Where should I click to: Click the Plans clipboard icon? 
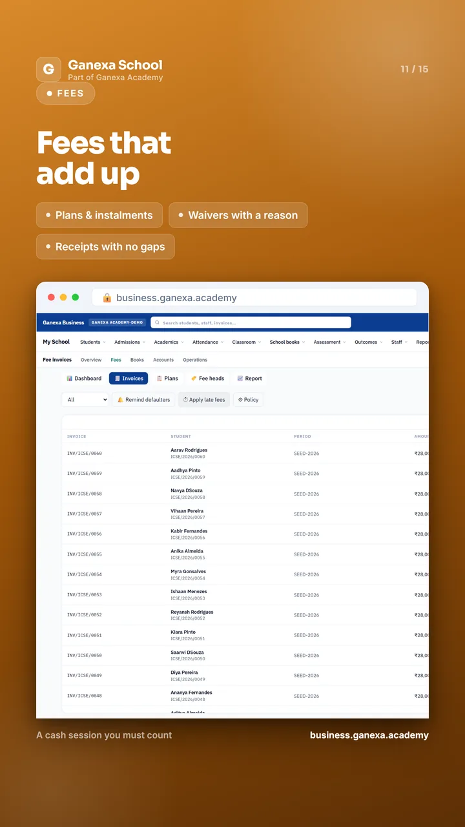(160, 379)
